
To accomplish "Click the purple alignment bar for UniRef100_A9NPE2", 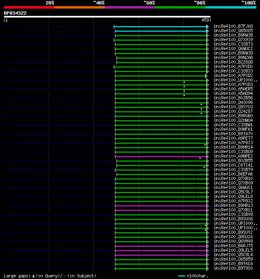I will [x=161, y=156].
